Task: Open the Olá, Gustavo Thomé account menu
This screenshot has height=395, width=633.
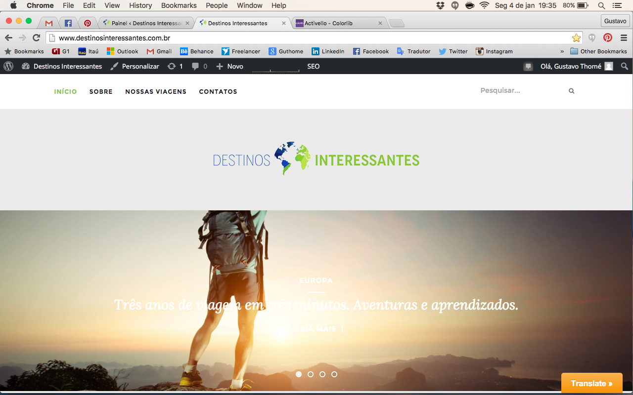Action: tap(577, 66)
